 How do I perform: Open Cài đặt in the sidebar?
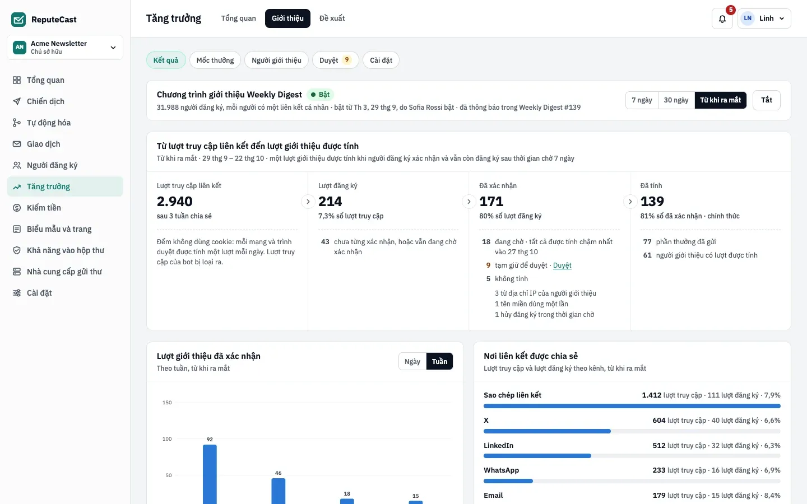pos(65,293)
